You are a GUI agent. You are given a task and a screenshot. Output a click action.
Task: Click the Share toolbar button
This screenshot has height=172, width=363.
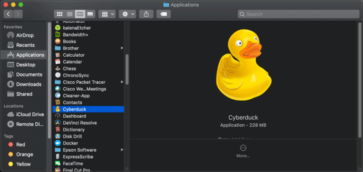coord(146,14)
